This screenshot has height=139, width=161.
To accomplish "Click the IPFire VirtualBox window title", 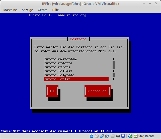I will (x=80, y=4).
